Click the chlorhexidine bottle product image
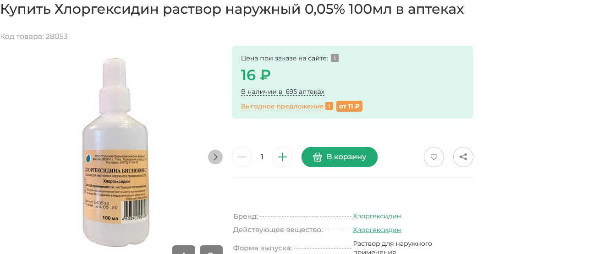The height and width of the screenshot is (254, 609). 116,152
